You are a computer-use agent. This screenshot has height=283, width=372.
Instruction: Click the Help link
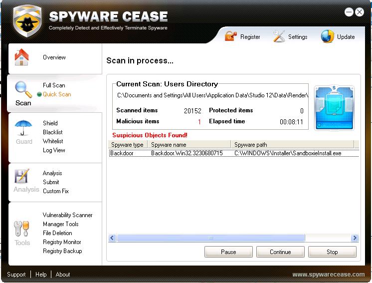[x=41, y=275]
